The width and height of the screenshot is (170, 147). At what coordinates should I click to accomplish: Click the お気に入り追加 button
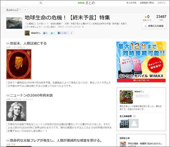[x=154, y=26]
